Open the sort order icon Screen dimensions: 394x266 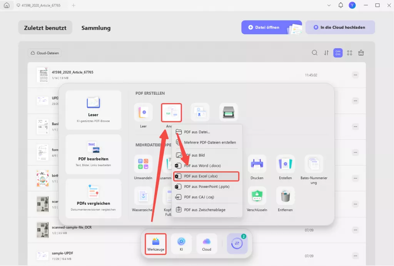(x=326, y=53)
